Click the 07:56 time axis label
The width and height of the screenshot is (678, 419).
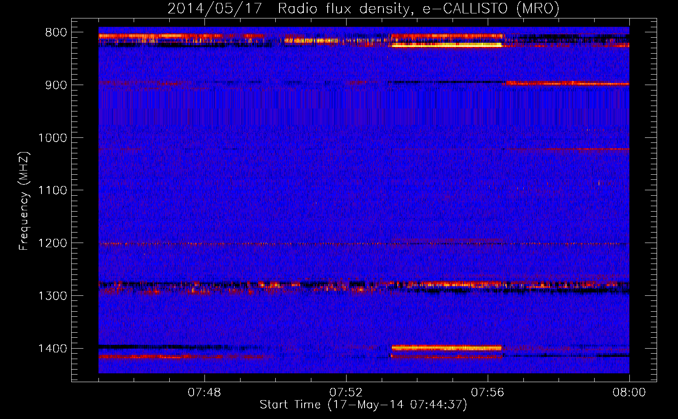point(488,393)
